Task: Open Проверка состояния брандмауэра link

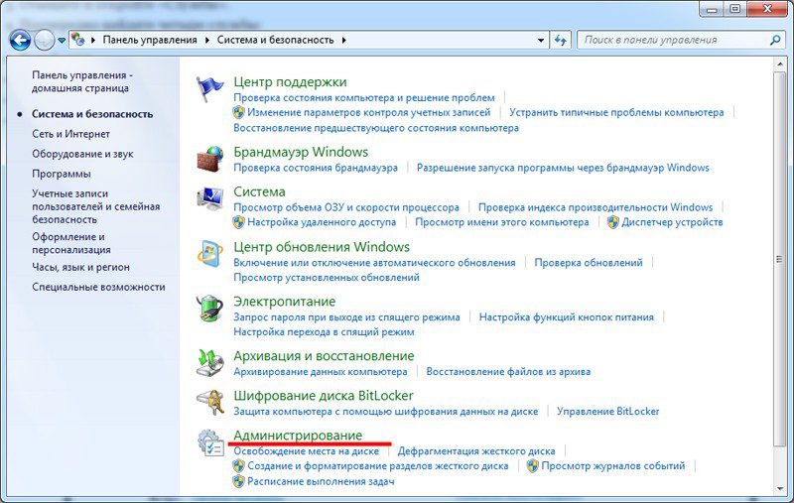Action: click(x=316, y=168)
